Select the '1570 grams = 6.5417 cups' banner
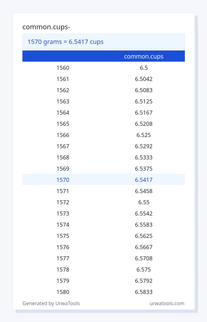207x322 pixels. (x=103, y=41)
